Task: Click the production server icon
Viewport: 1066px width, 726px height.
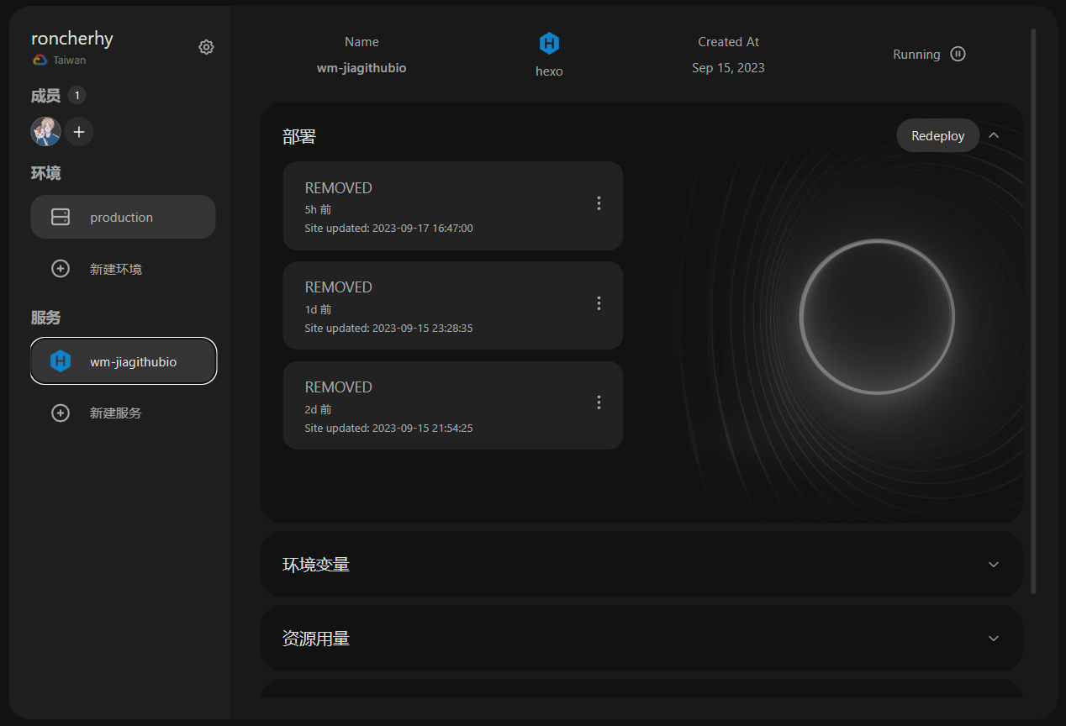Action: 61,217
